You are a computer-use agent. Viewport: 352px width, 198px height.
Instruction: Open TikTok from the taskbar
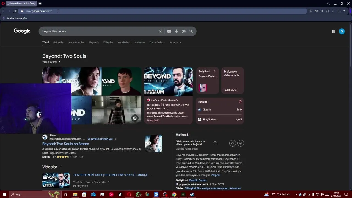click(120, 194)
